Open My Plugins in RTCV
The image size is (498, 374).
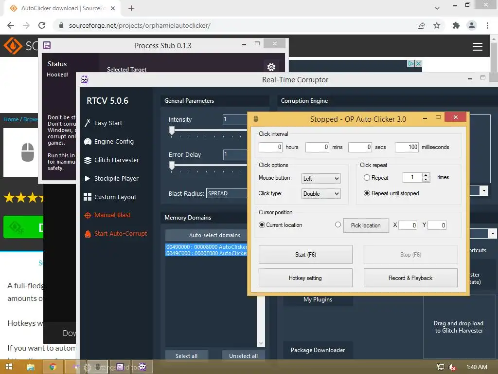pos(318,299)
